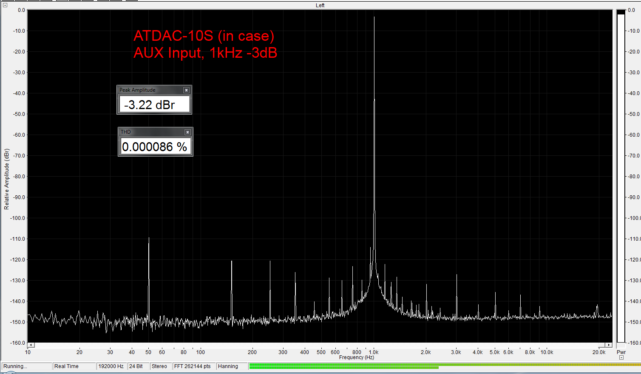Click the 20.0k frequency axis tick label
This screenshot has height=374, width=641.
[x=599, y=352]
